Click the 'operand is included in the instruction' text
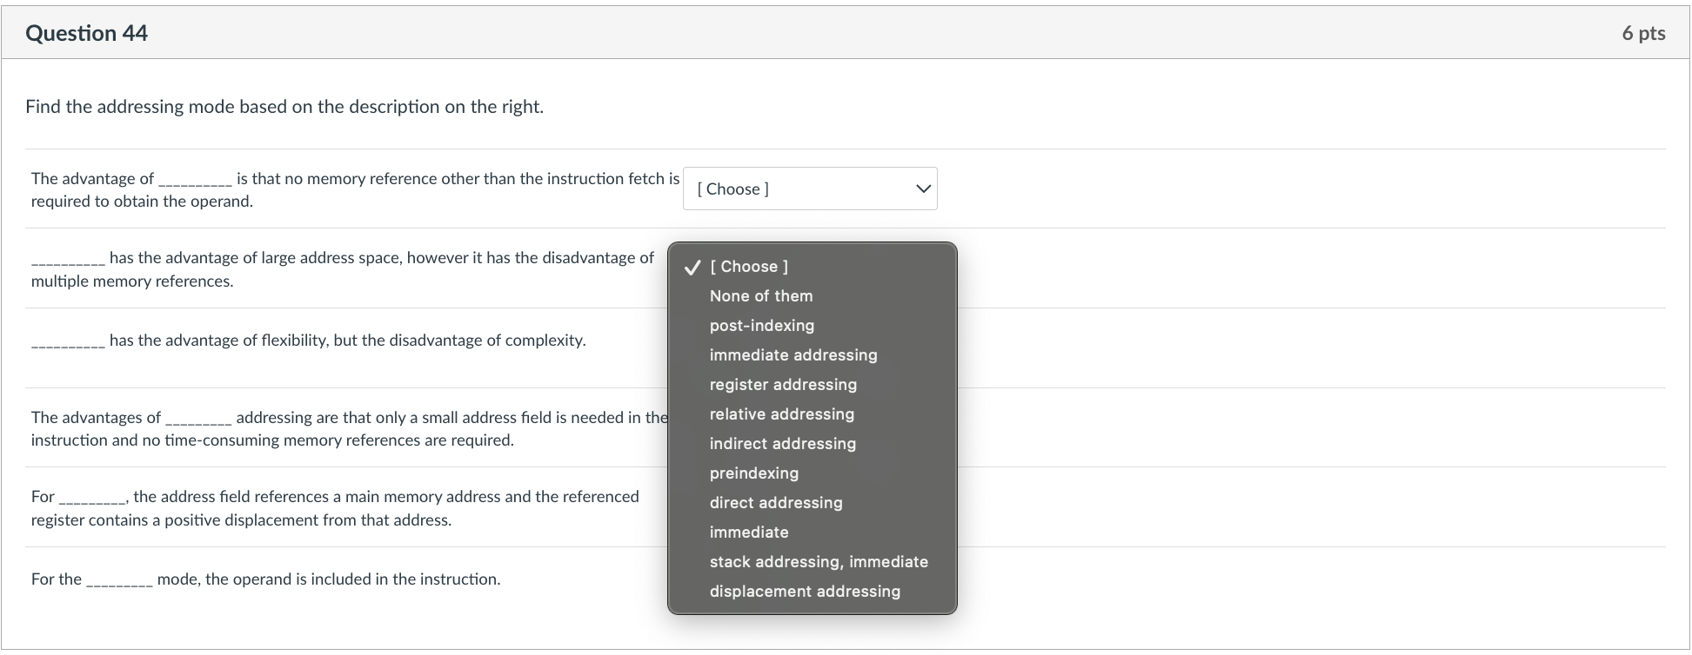Image resolution: width=1692 pixels, height=655 pixels. coord(327,579)
